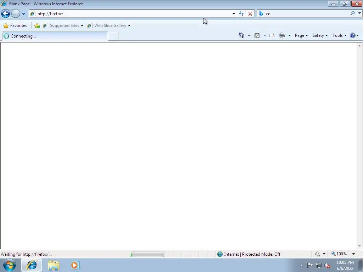The image size is (363, 272).
Task: Click the globe Internet zone icon
Action: (220, 254)
